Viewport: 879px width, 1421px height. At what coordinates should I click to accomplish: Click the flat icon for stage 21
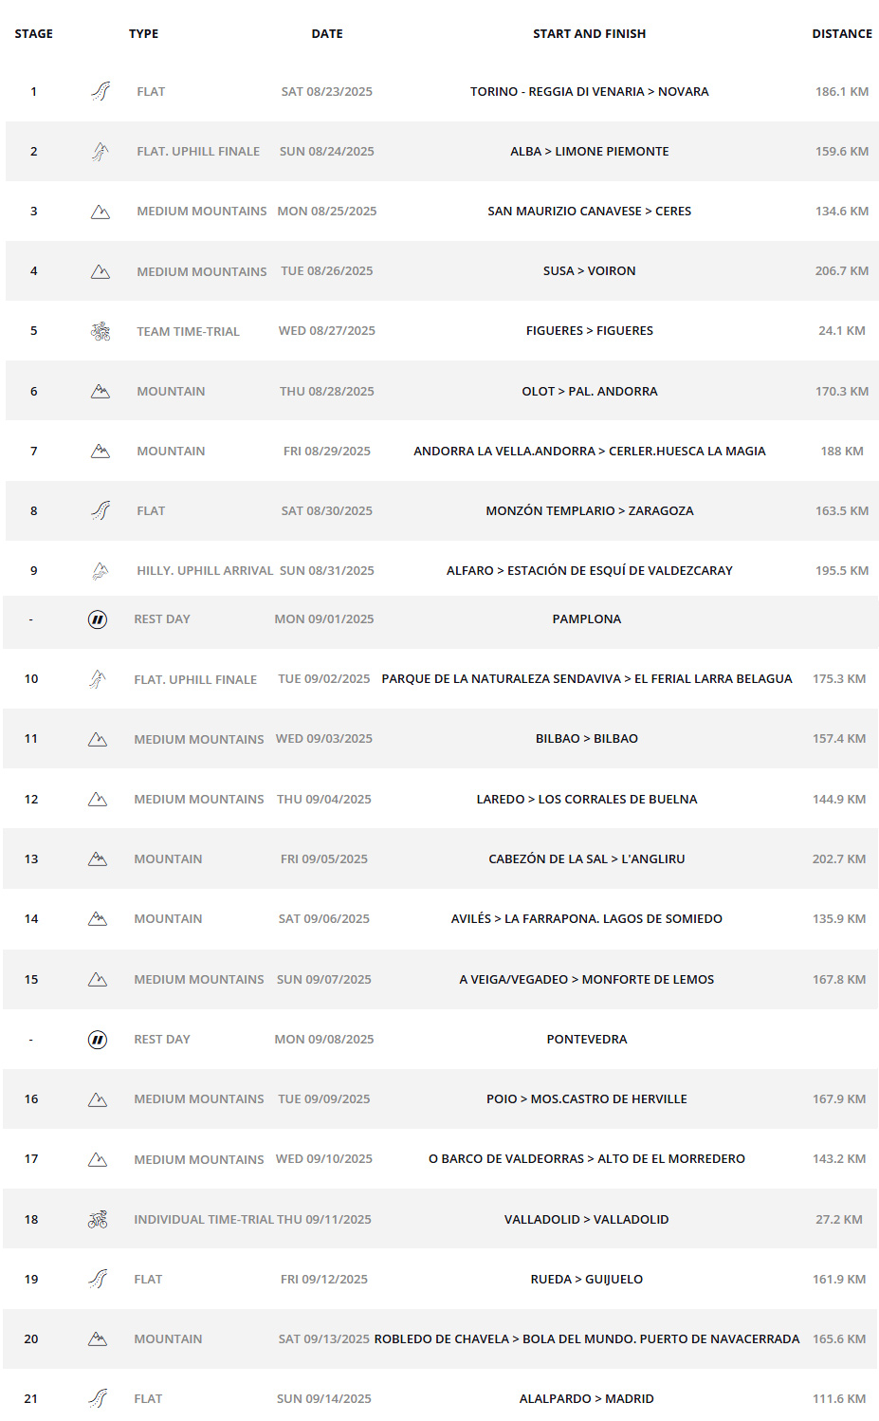point(98,1398)
